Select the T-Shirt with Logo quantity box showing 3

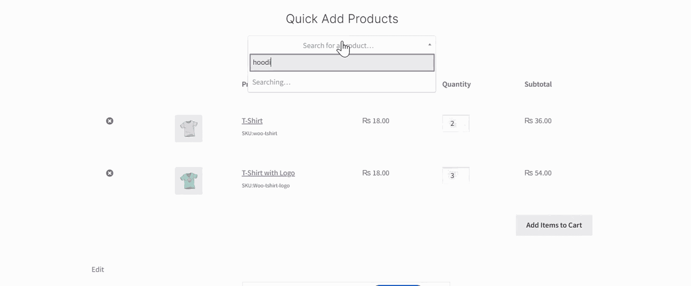click(x=455, y=176)
